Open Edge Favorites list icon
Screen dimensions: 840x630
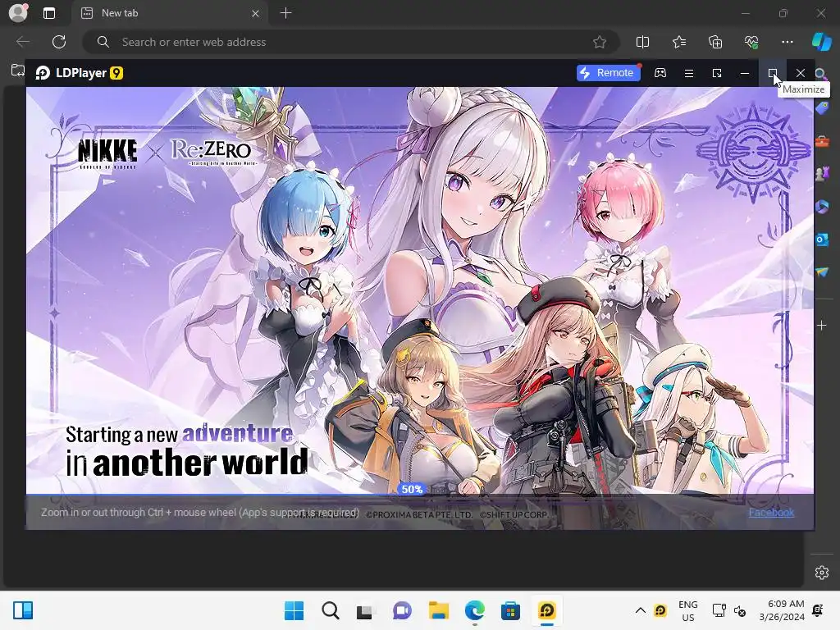678,42
